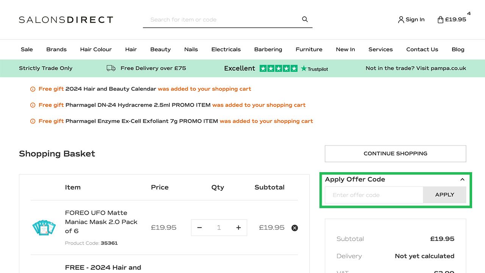This screenshot has height=273, width=485.
Task: Open the Electricals menu
Action: pos(226,49)
